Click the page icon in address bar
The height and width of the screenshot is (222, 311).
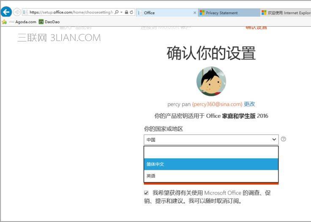point(26,12)
